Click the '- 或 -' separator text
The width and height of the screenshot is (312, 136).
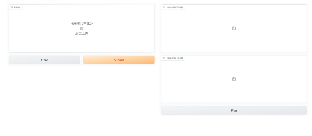pos(81,29)
